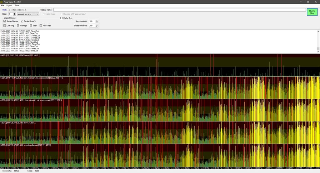Image resolution: width=320 pixels, height=173 pixels.
Task: Open the Export menu
Action: tap(9, 6)
